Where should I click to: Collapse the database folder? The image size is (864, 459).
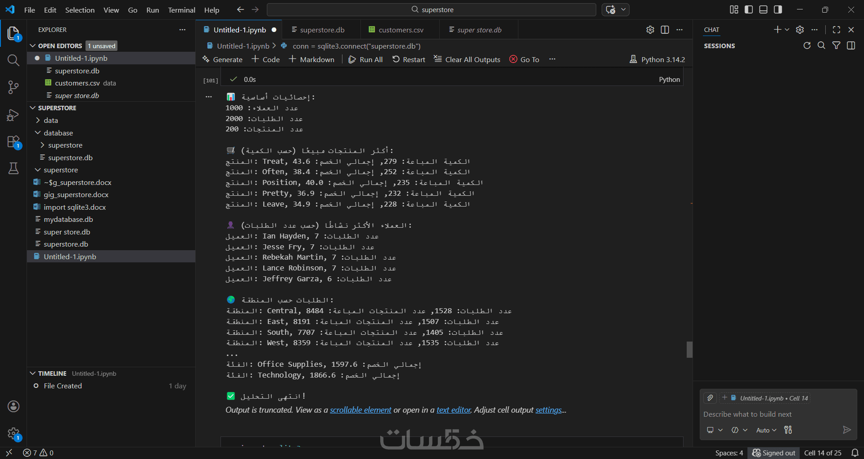[38, 133]
